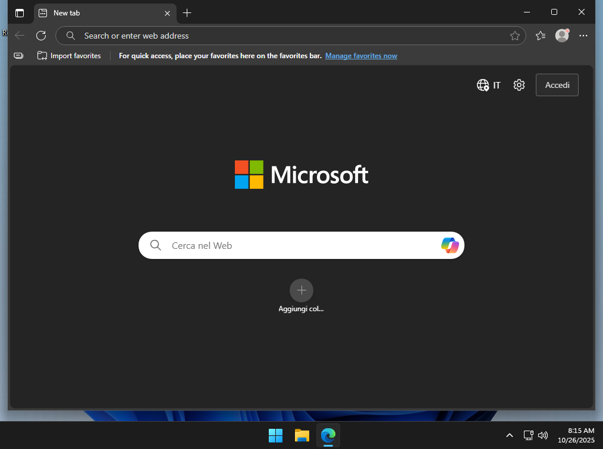
Task: Open the tab actions menu icon
Action: [20, 12]
